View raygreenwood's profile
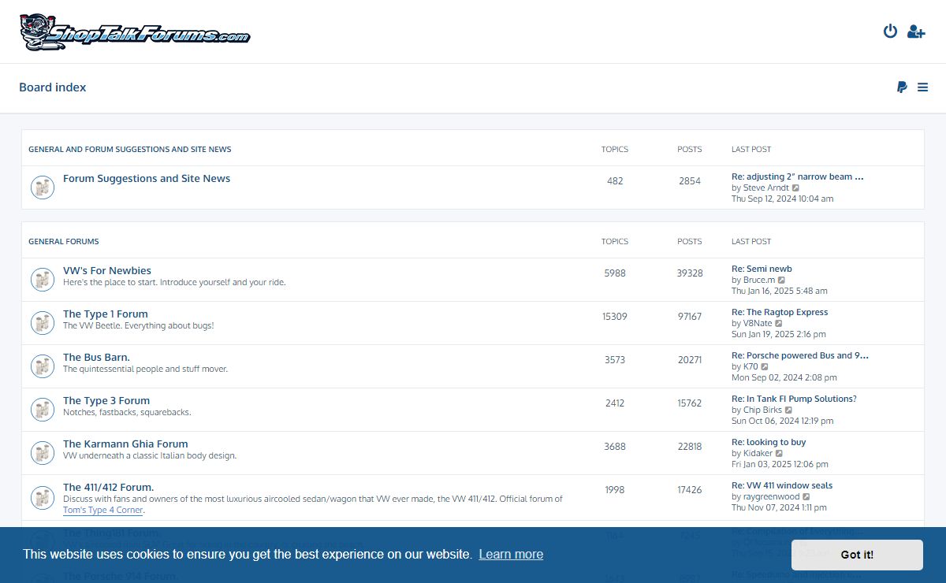The height and width of the screenshot is (583, 946). coord(771,497)
